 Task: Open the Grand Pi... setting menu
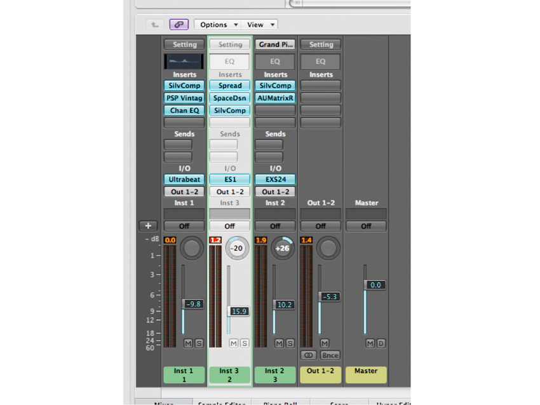275,44
